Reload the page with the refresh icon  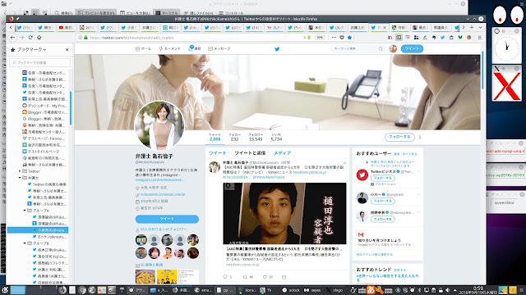coord(30,38)
